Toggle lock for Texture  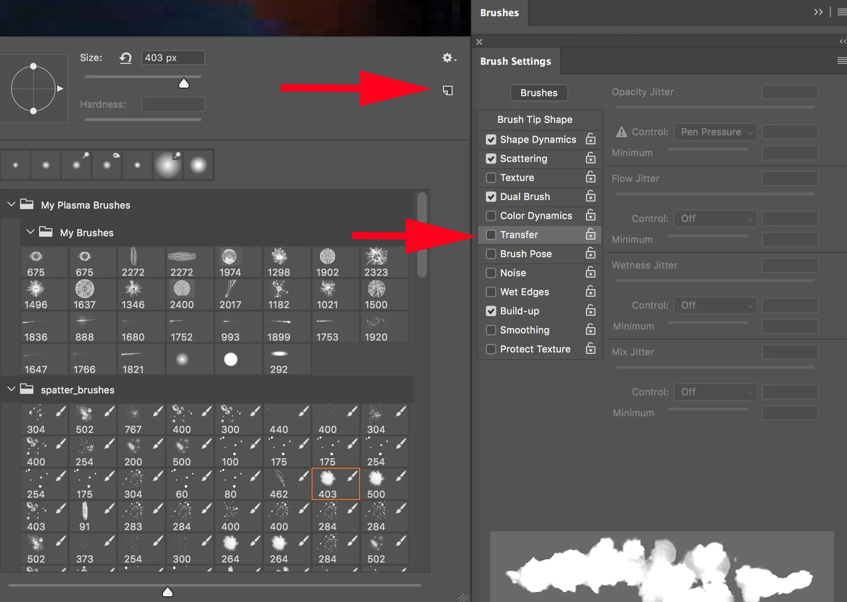(591, 177)
